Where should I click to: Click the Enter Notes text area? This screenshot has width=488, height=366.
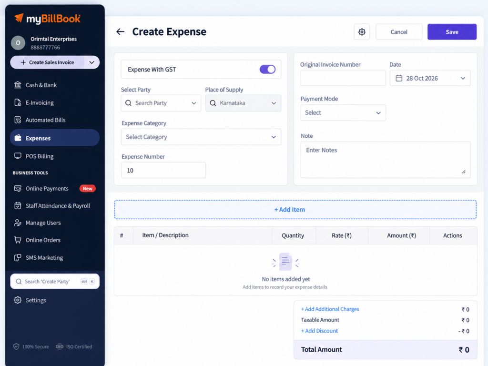pyautogui.click(x=385, y=160)
